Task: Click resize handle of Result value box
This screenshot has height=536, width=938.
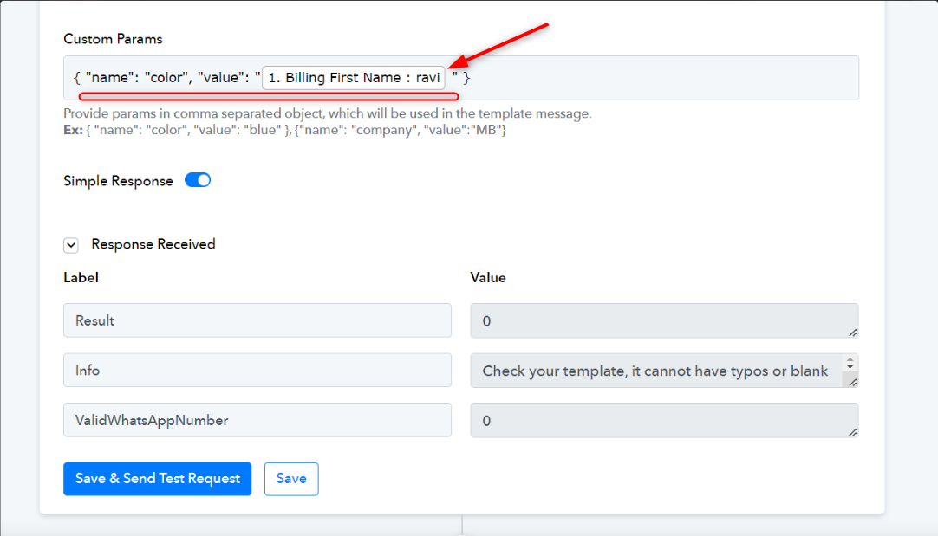Action: point(853,333)
